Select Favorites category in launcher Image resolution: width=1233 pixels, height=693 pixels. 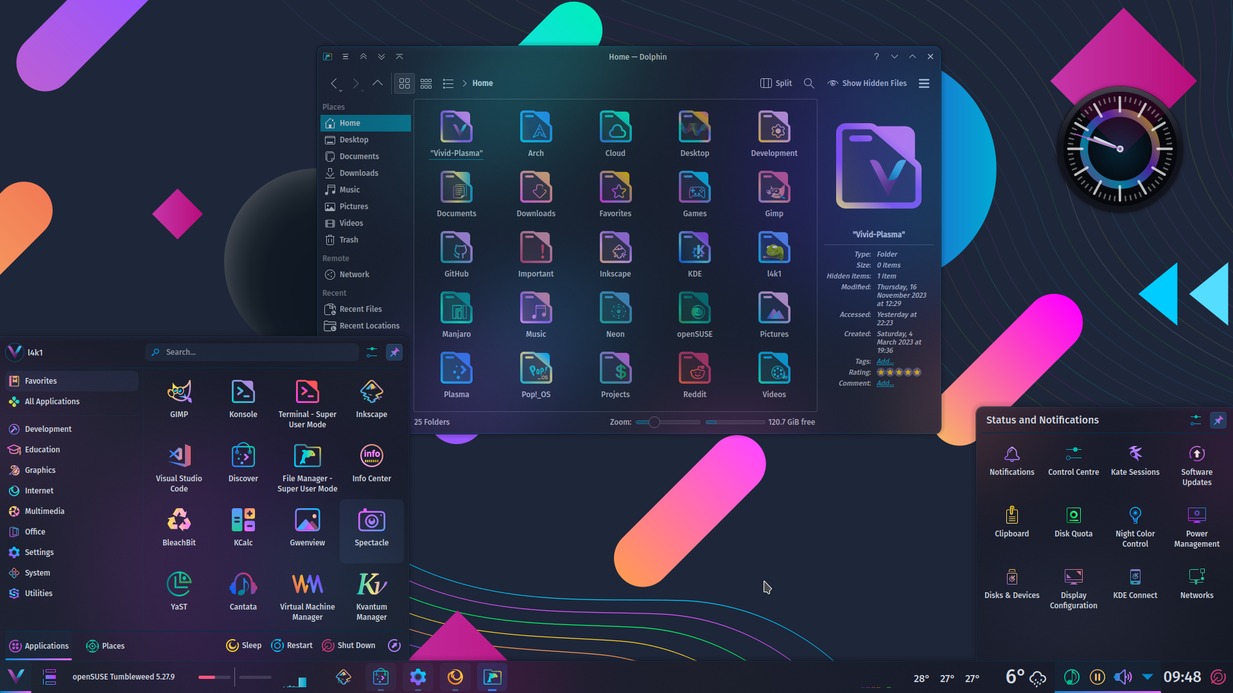click(x=72, y=381)
